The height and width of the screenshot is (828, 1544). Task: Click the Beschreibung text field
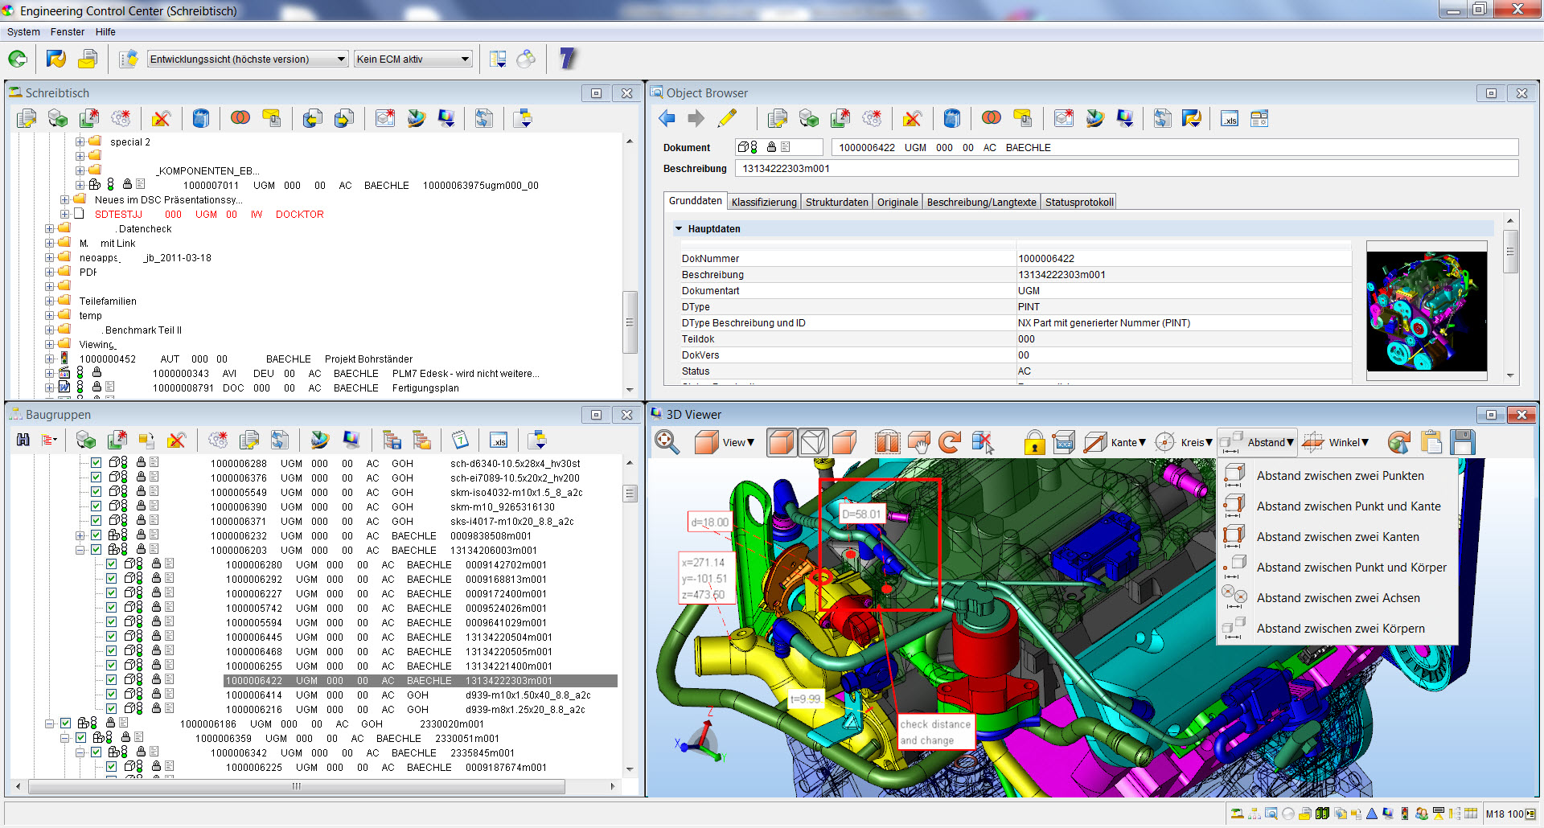coord(1126,168)
